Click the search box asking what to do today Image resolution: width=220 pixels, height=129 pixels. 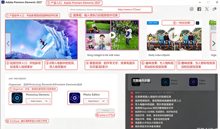(110, 10)
